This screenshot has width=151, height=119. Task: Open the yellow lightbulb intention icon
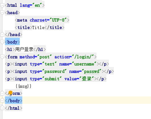pos(11,93)
